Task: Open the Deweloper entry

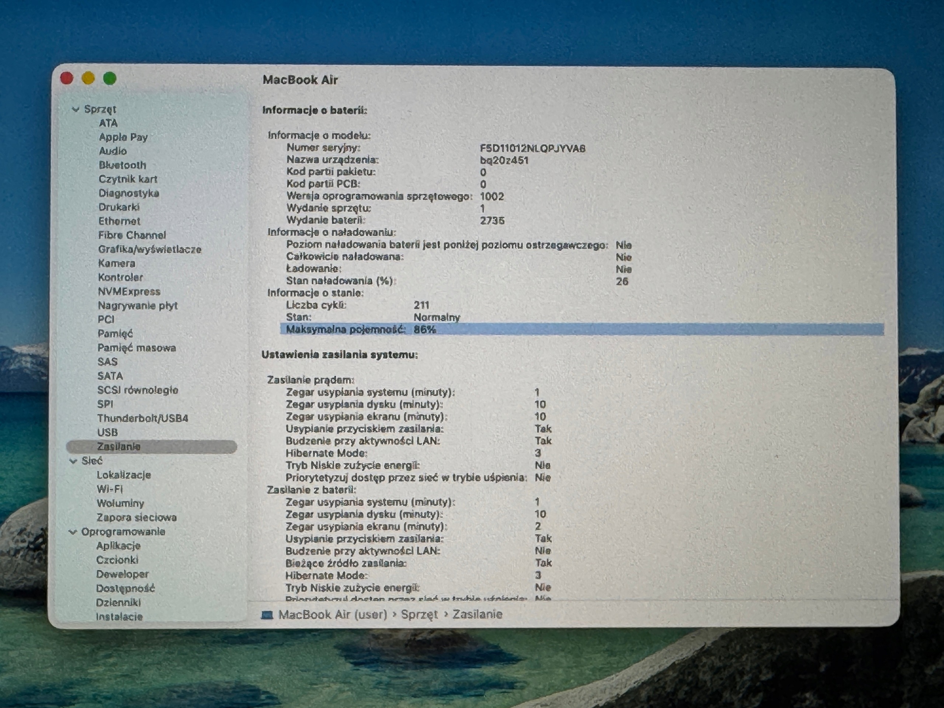Action: (122, 575)
